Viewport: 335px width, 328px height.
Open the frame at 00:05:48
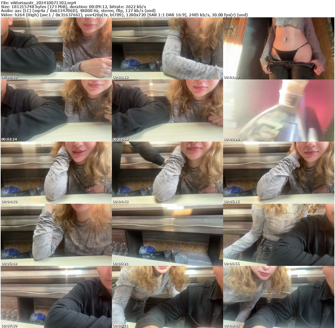(56, 235)
